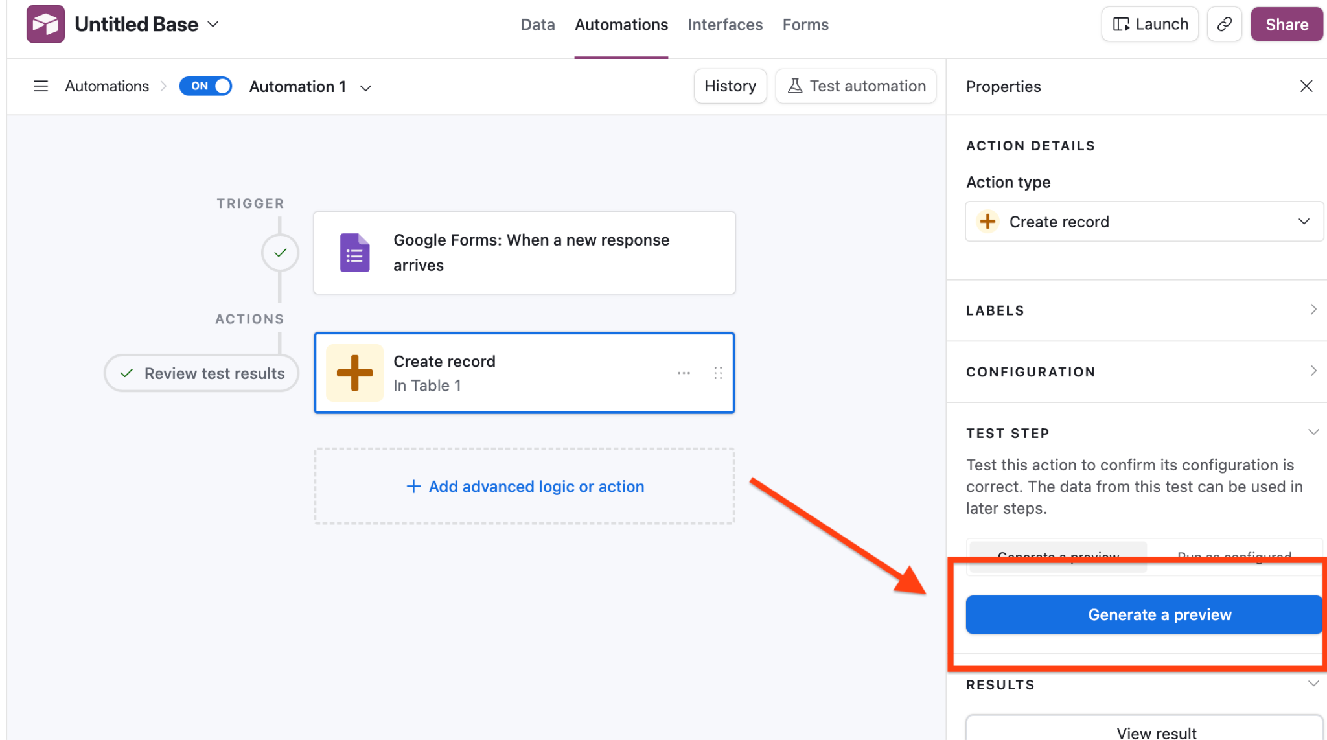Screen dimensions: 1327x740
Task: Open the automation History
Action: 730,86
